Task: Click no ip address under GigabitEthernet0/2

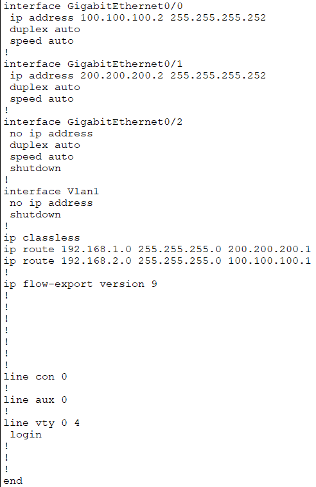Action: (x=51, y=134)
